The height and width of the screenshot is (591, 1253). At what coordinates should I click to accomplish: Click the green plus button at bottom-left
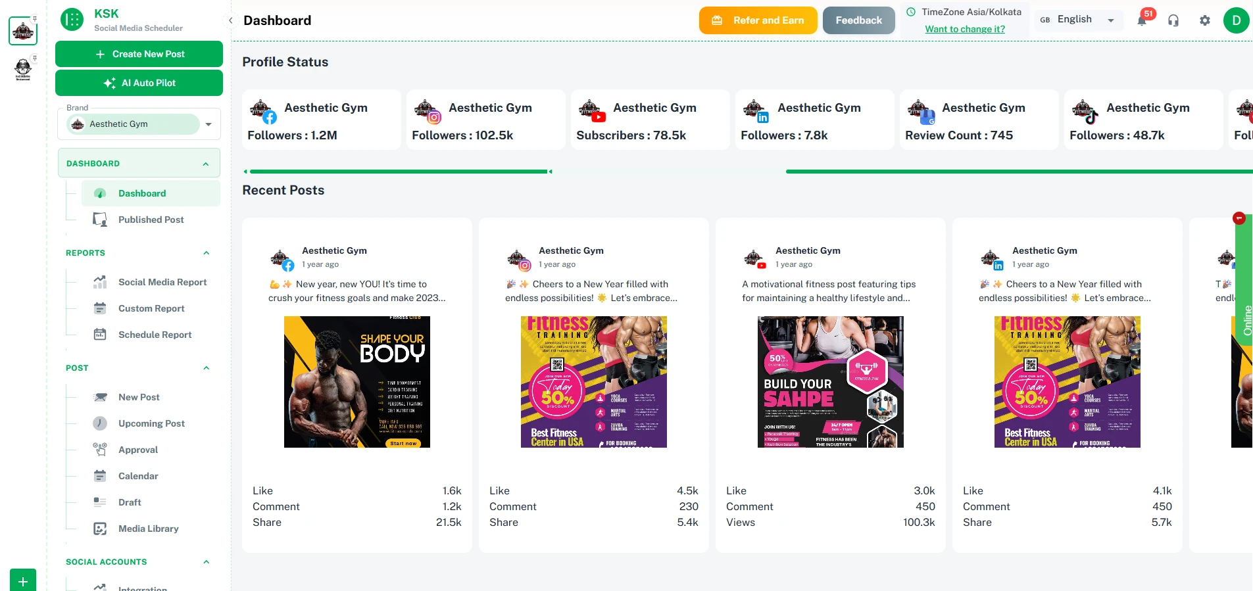[23, 581]
